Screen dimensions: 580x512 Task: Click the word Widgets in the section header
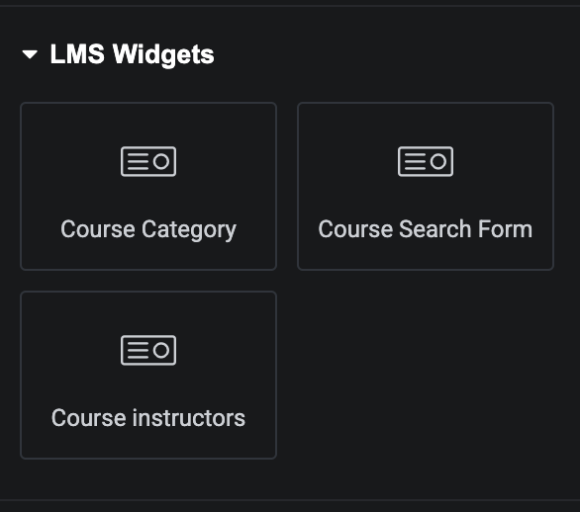tap(163, 54)
